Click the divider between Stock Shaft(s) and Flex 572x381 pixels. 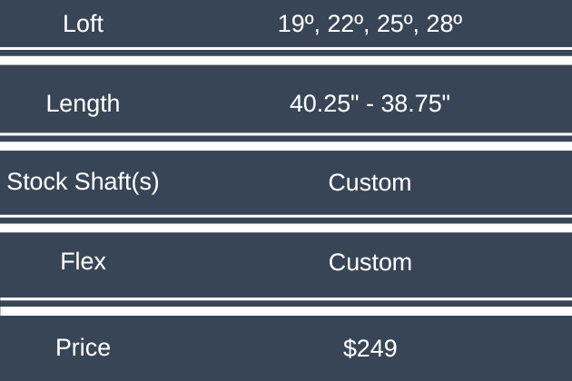pos(286,219)
